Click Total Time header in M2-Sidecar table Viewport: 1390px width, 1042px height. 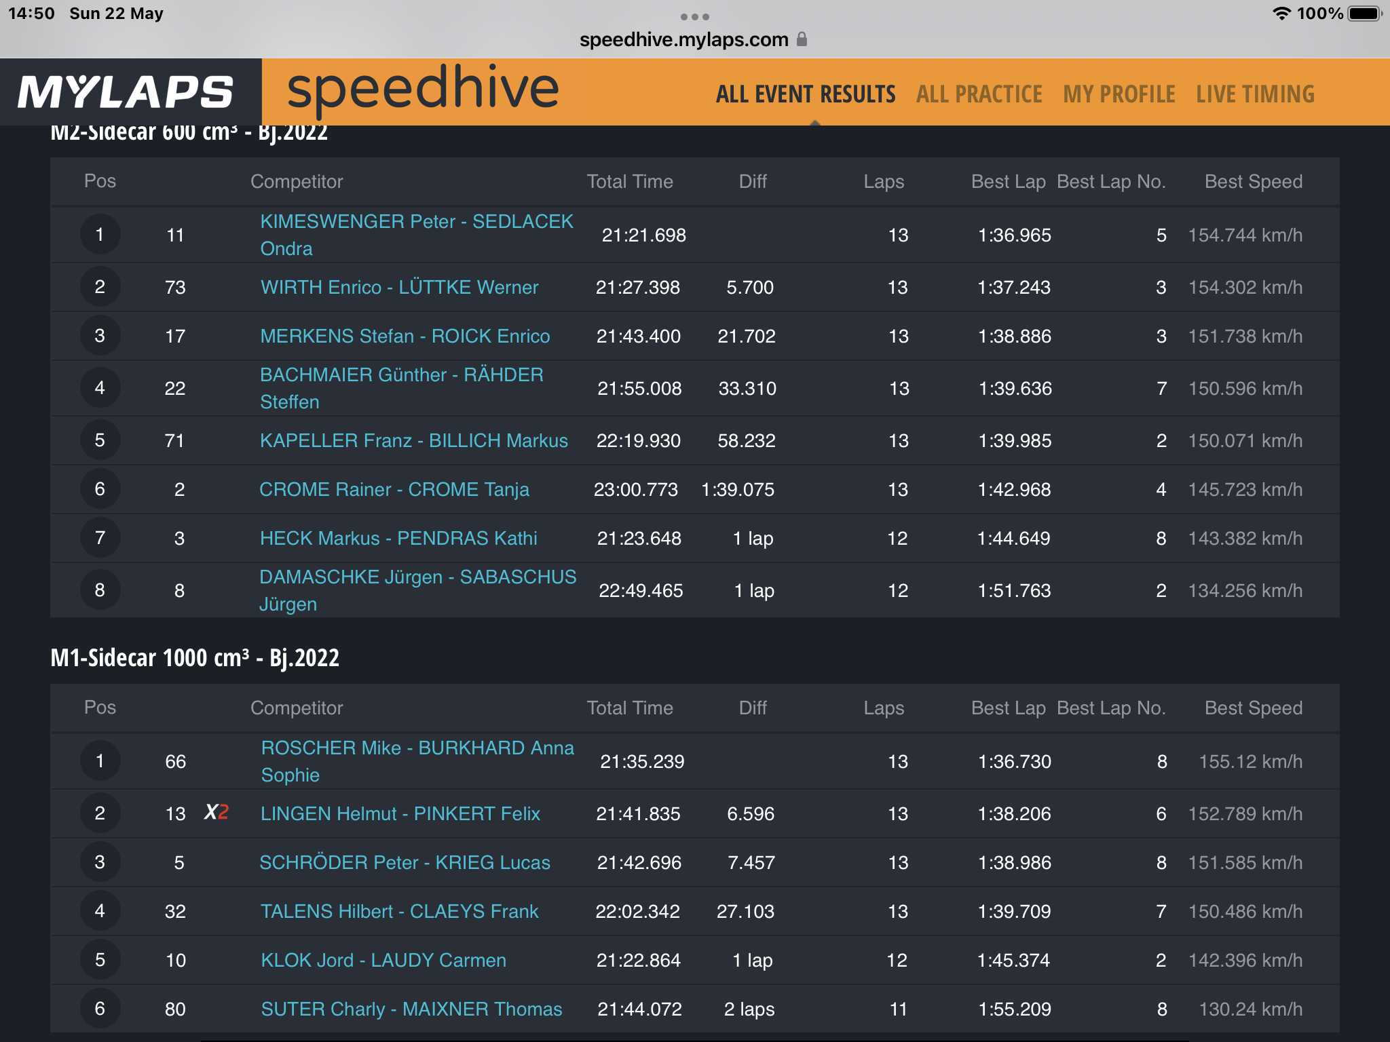pos(630,181)
